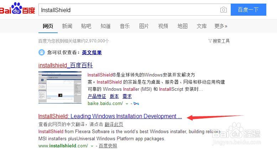
Task: Open InstallShield: Leading Windows Installation Development result
Action: [x=110, y=116]
